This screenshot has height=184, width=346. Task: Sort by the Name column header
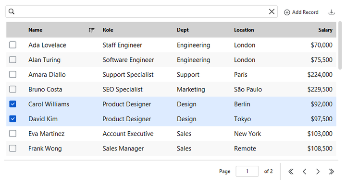pyautogui.click(x=35, y=30)
